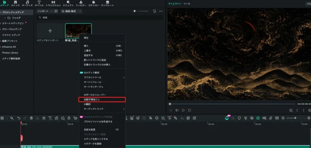Select メディア解析結果 in the sidebar
This screenshot has height=148, width=311.
[11, 59]
